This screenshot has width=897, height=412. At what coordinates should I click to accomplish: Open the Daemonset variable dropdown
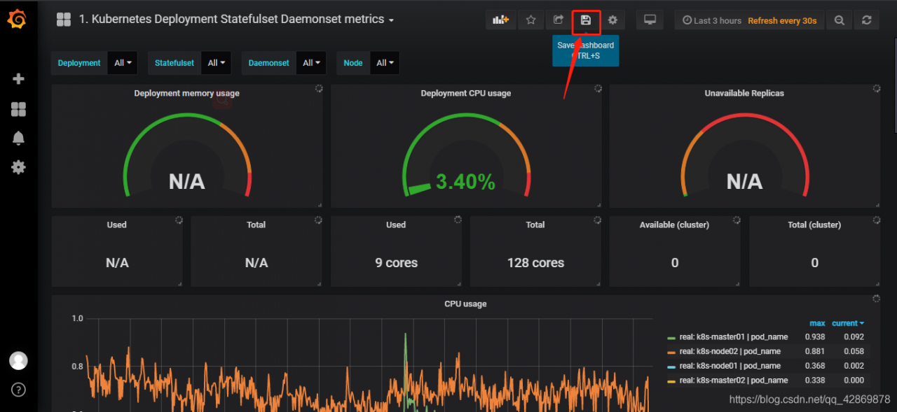[x=310, y=63]
